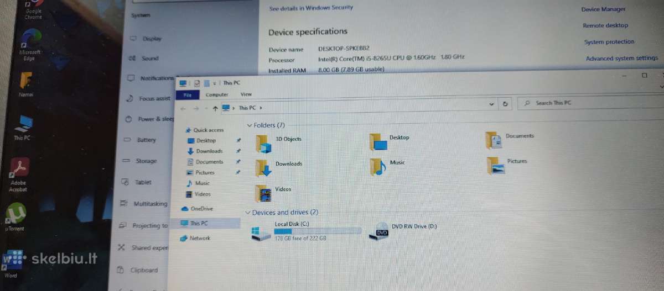Screen dimensions: 664x291
Task: Go up one level with the Up arrow
Action: point(215,109)
